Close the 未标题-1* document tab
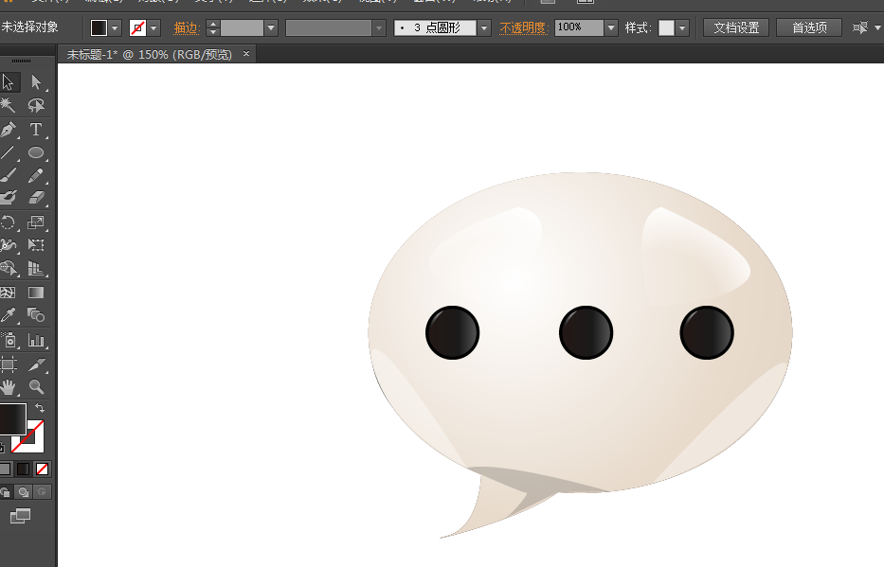The height and width of the screenshot is (567, 884). point(245,54)
